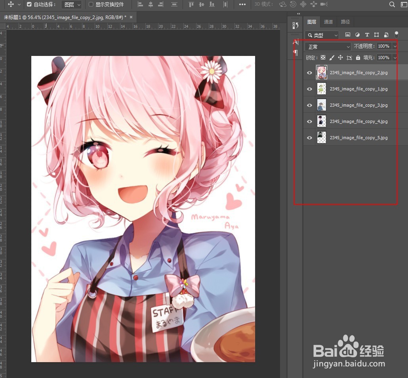Toggle the 自动选择 checkbox
This screenshot has height=378, width=408.
(x=29, y=4)
